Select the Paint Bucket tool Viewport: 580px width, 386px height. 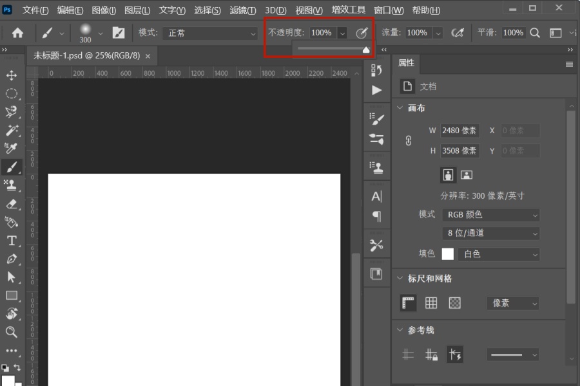(x=12, y=222)
